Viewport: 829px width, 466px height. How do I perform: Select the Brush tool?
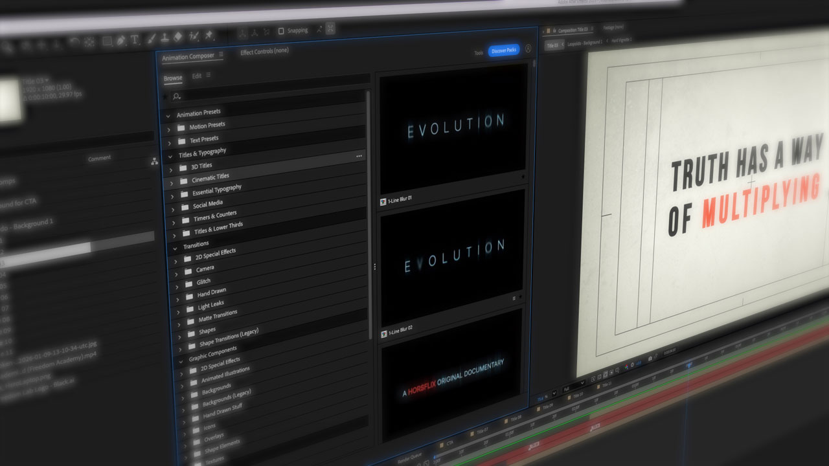pyautogui.click(x=151, y=38)
